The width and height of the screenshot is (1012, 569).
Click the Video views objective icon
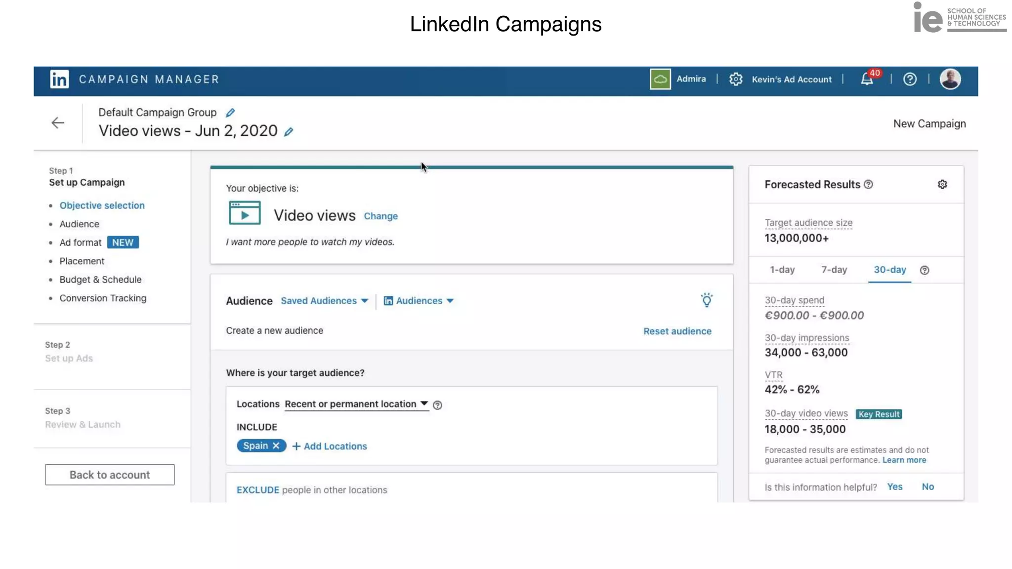pos(245,213)
